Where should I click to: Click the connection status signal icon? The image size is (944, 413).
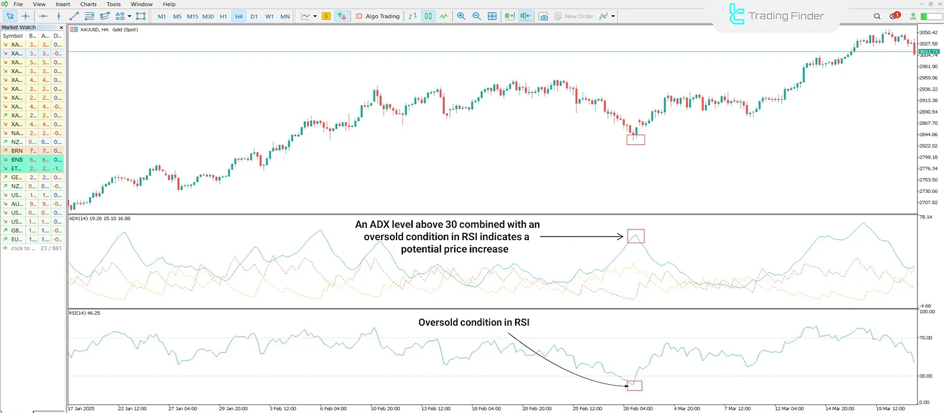913,16
